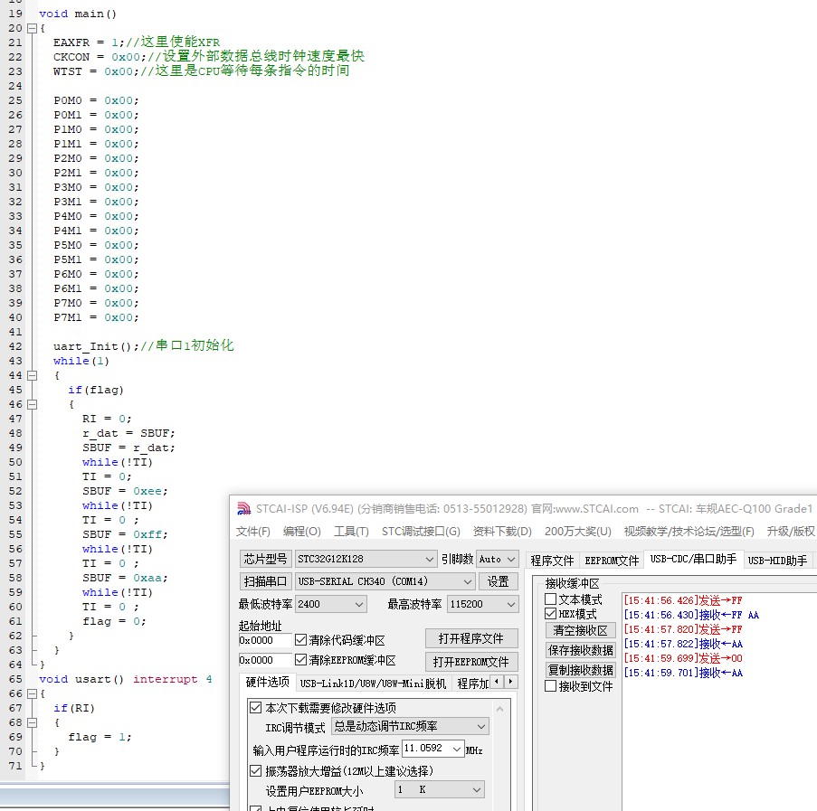
Task: Click the 保存接收数据 button
Action: [x=581, y=650]
